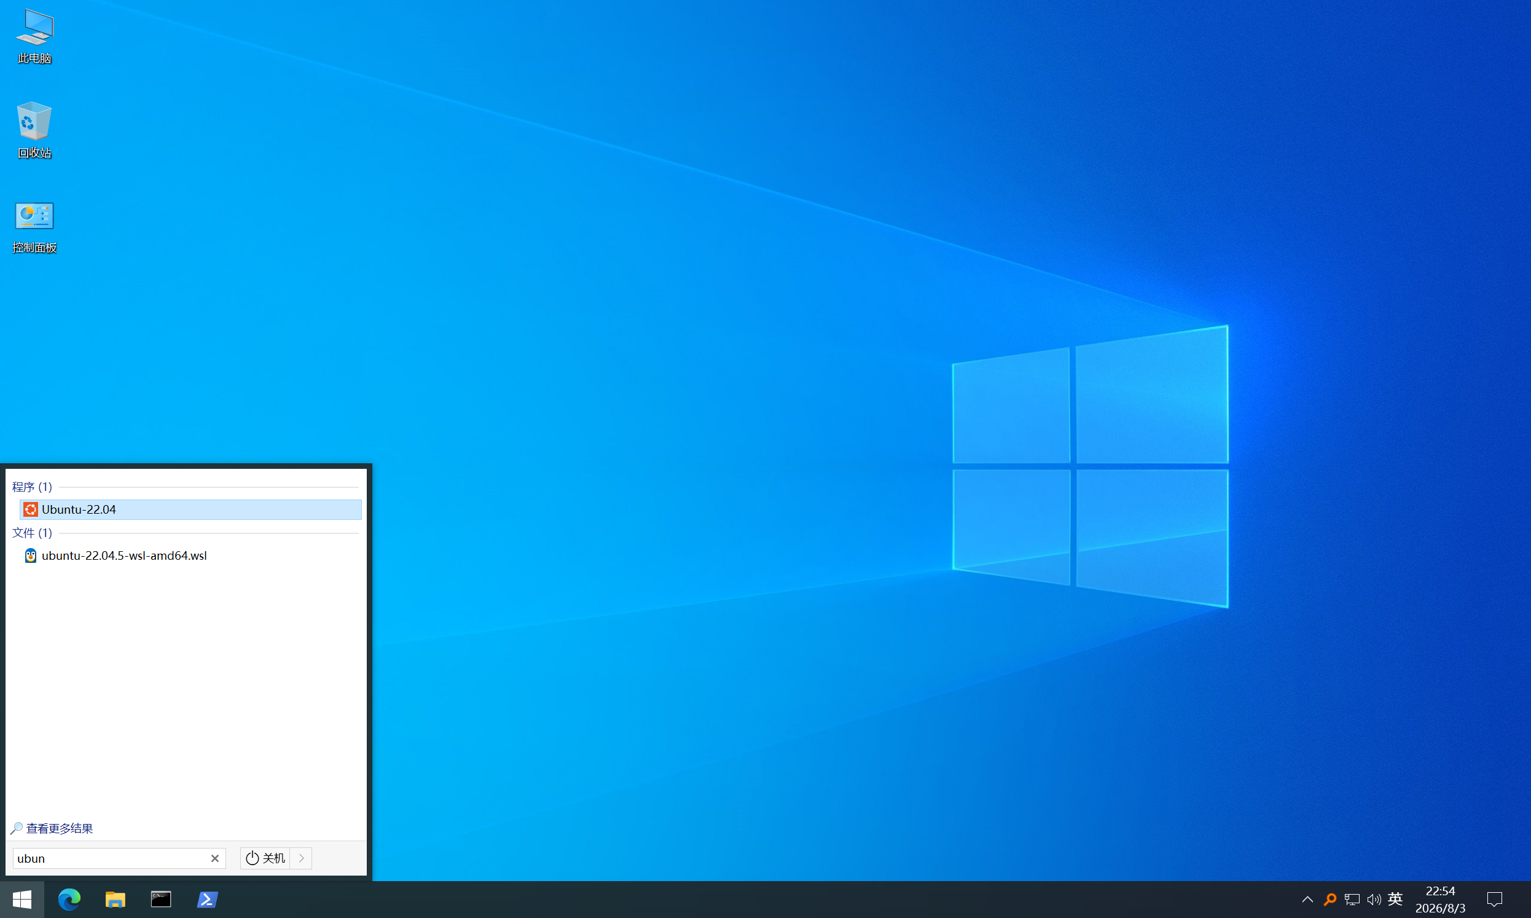Screen dimensions: 1531x918
Task: Open the This PC desktop icon
Action: tap(34, 36)
